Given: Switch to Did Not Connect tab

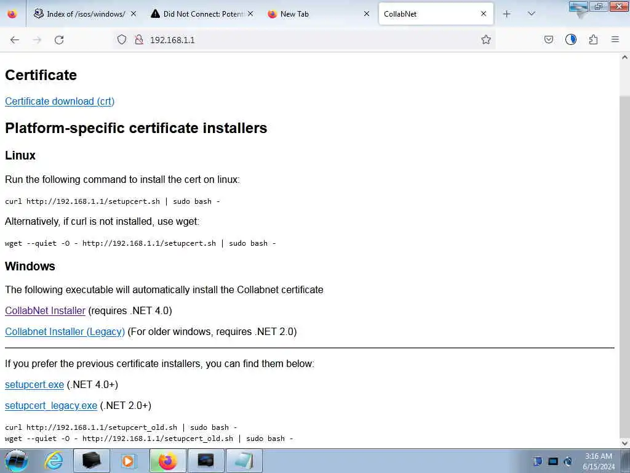Looking at the screenshot, I should (x=202, y=14).
